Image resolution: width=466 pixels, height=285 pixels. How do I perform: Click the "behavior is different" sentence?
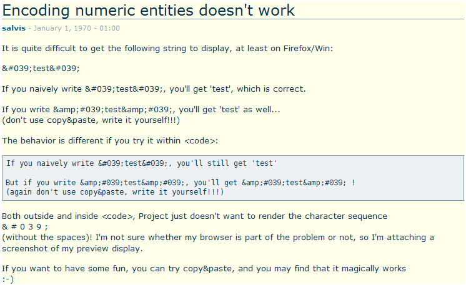coord(110,140)
